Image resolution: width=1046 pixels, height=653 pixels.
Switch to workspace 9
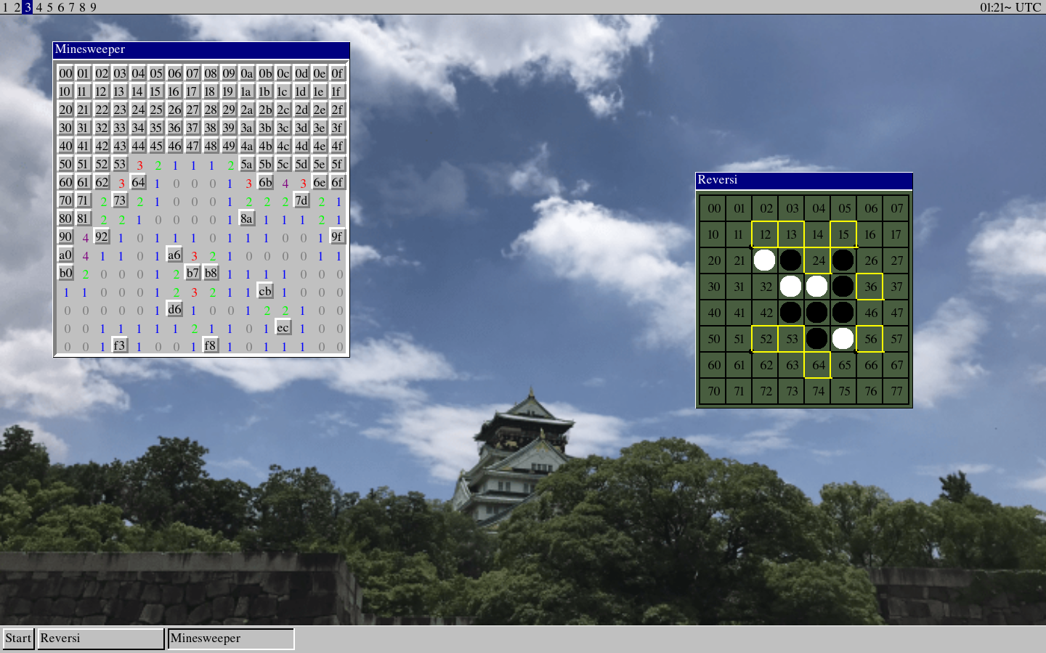tap(93, 7)
